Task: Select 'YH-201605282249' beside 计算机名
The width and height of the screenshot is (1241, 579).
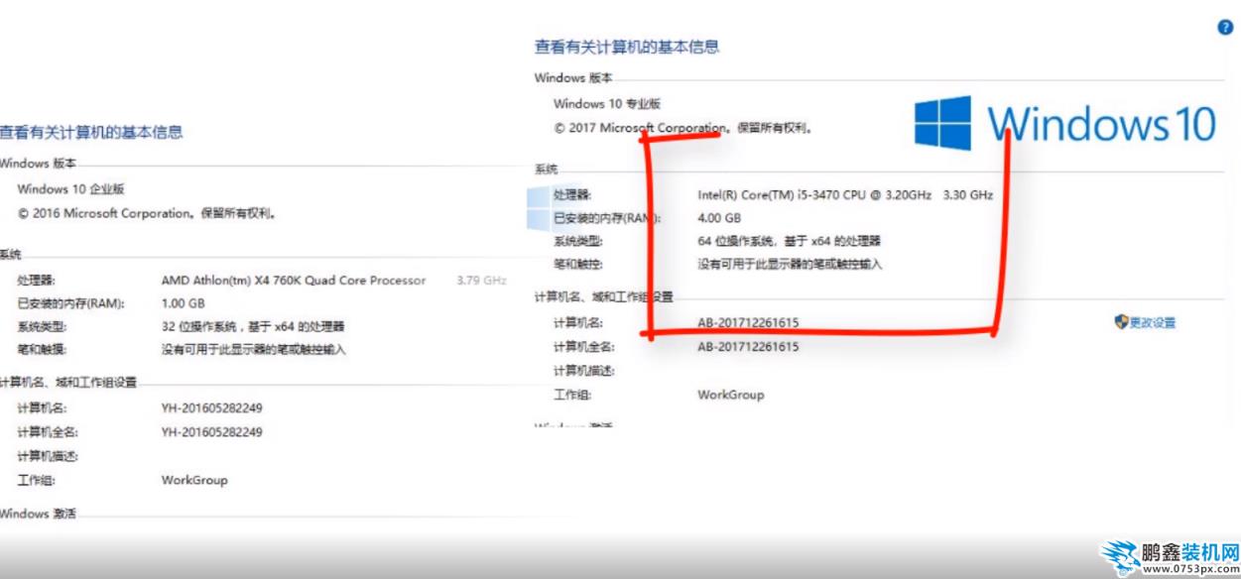Action: pyautogui.click(x=212, y=407)
